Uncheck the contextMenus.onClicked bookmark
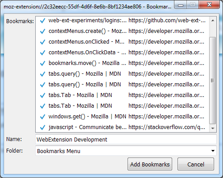Screen dimensions: 223x178 pos(42,42)
